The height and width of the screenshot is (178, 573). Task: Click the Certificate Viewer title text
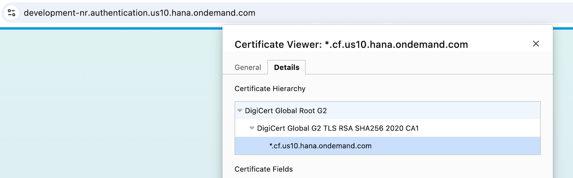[x=351, y=45]
